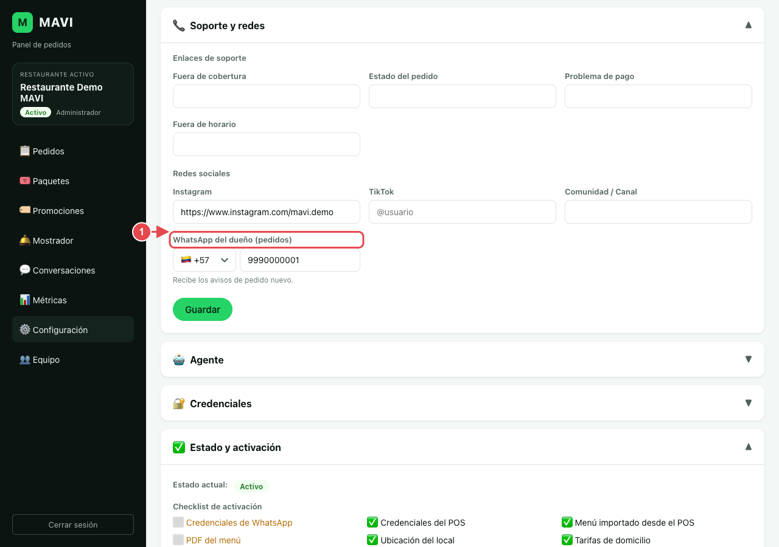Open the Credenciales de WhatsApp link

[239, 523]
